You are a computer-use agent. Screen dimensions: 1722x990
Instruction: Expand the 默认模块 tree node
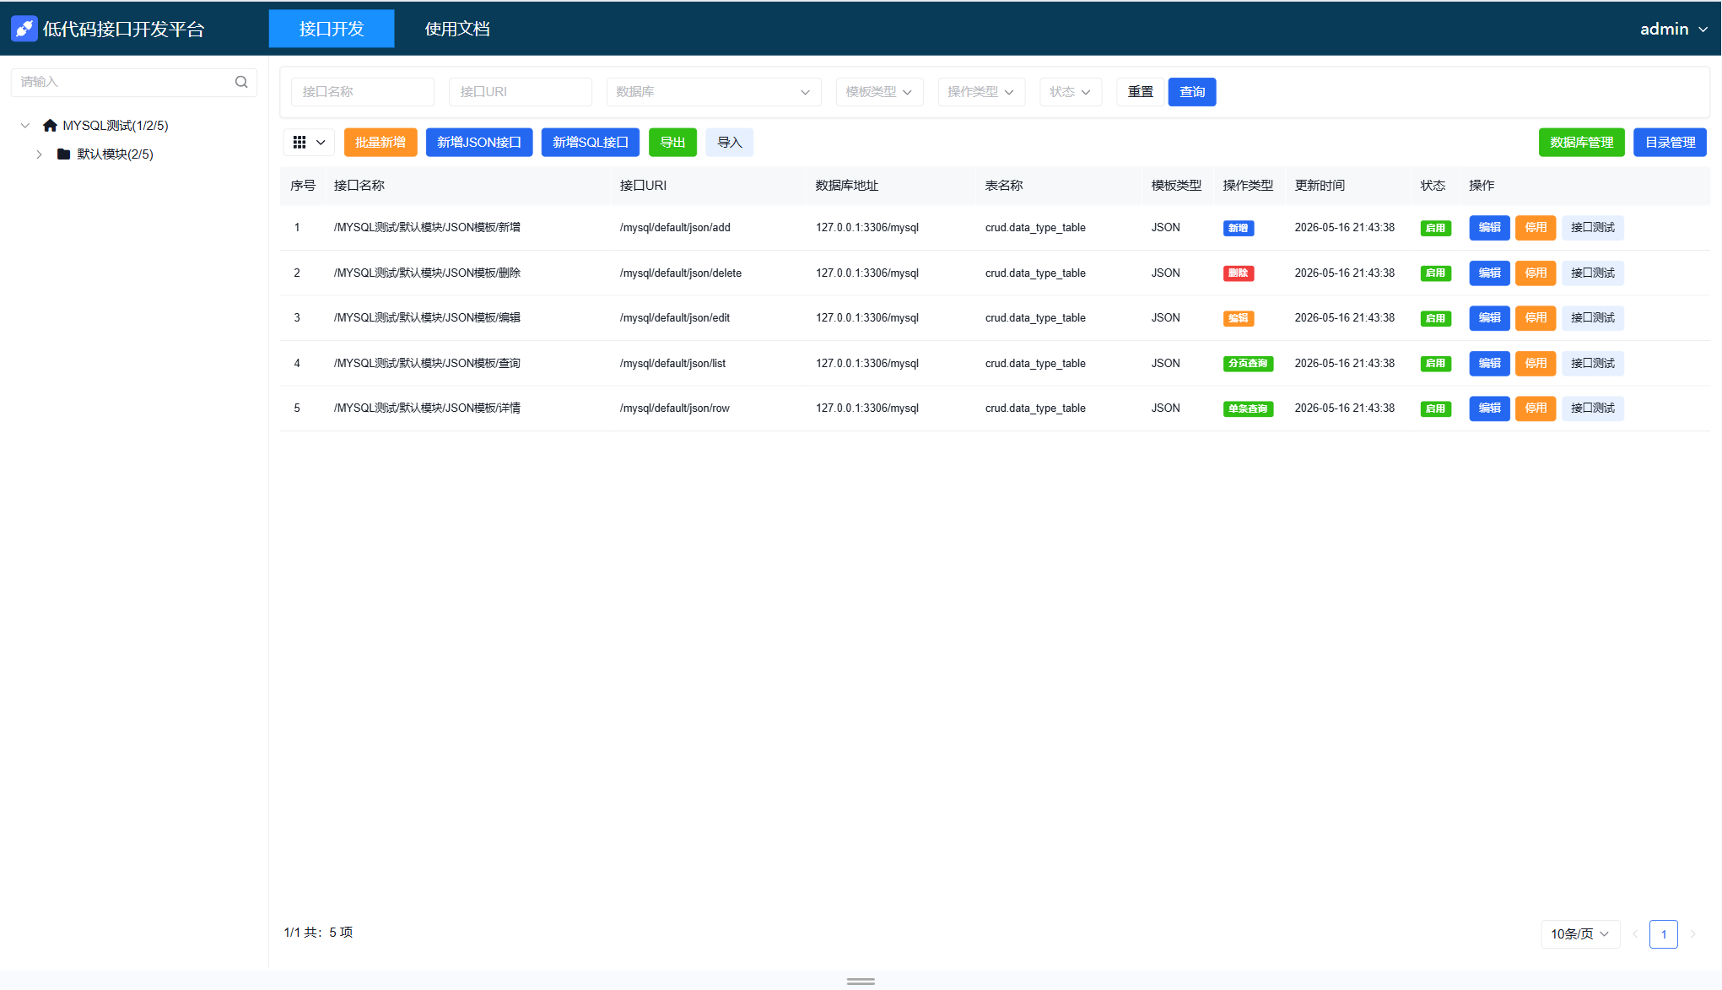[x=39, y=154]
